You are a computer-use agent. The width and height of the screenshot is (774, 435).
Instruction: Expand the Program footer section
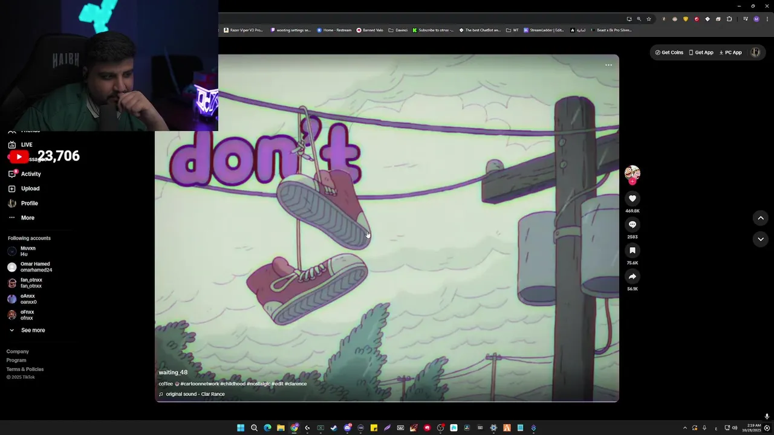pos(16,360)
